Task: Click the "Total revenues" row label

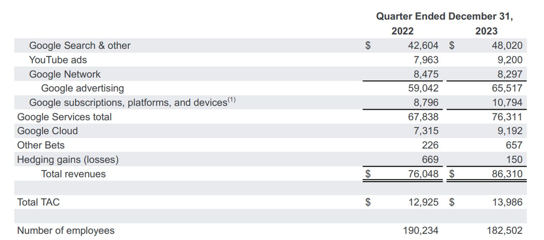Action: click(x=73, y=174)
